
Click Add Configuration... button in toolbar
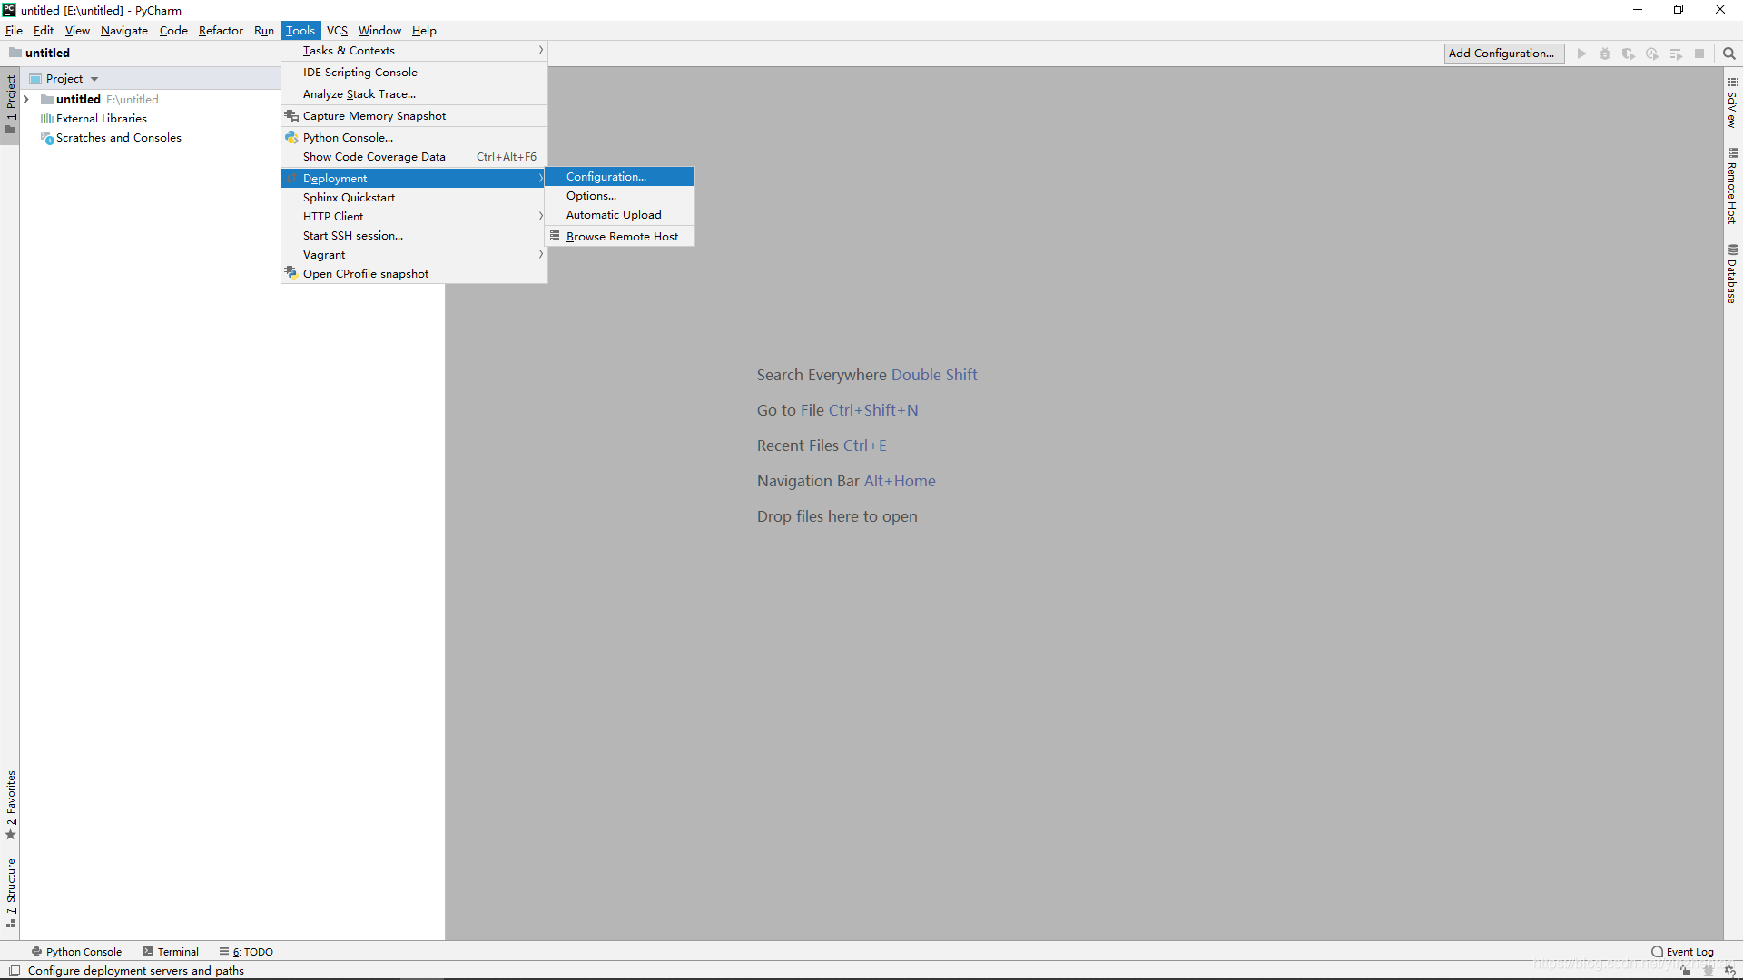click(x=1502, y=53)
